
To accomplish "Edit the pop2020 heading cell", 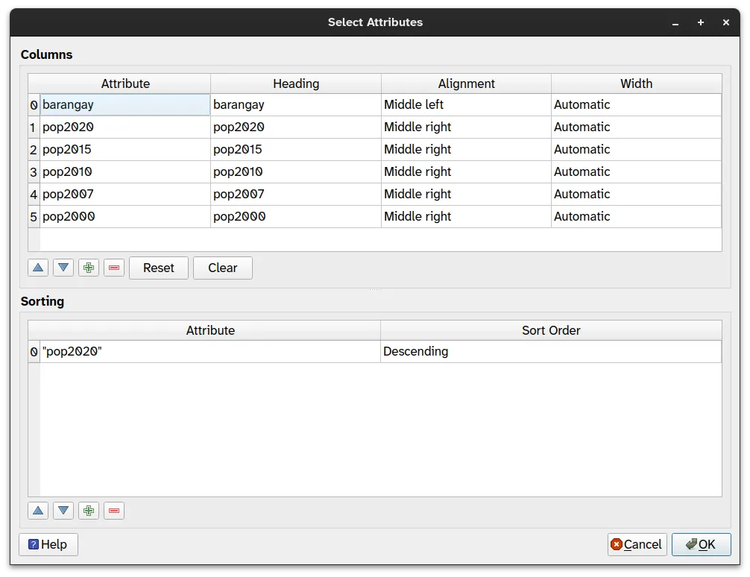I will click(295, 127).
